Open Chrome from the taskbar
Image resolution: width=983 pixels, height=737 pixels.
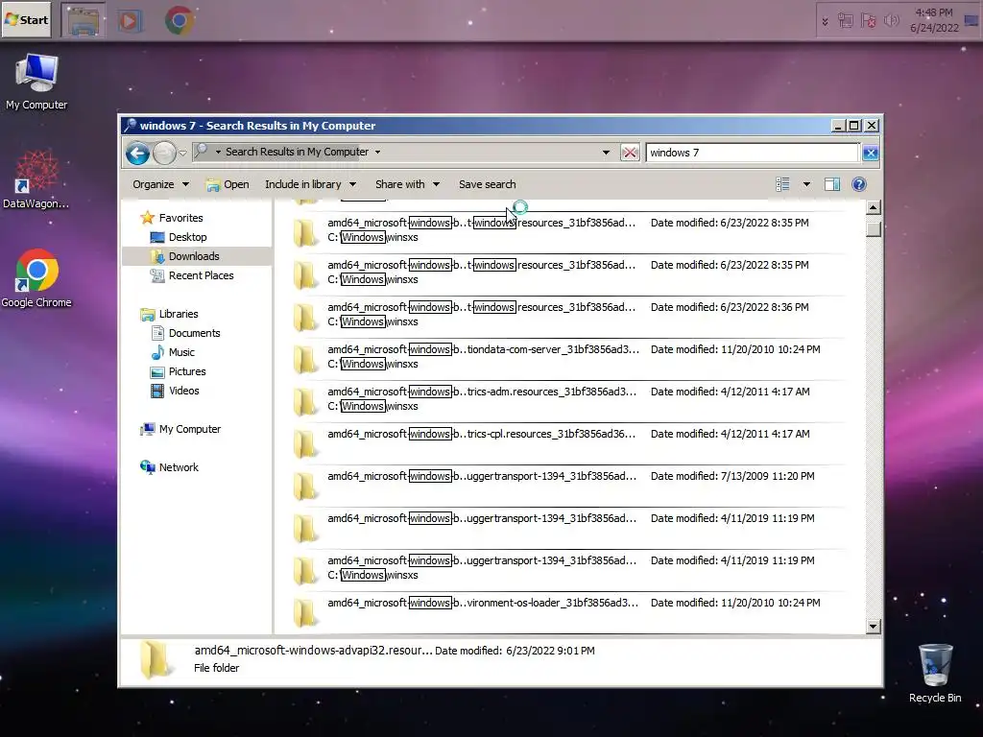(180, 20)
